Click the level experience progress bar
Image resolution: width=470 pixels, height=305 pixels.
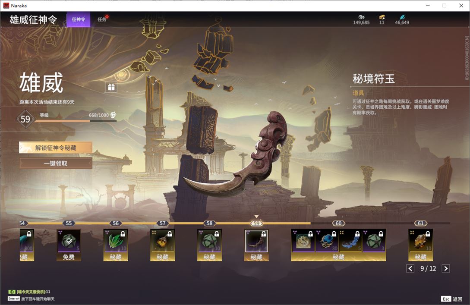[76, 121]
